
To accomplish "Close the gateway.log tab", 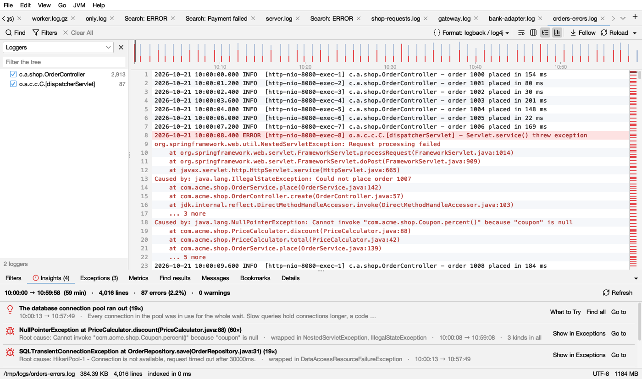I will [476, 18].
